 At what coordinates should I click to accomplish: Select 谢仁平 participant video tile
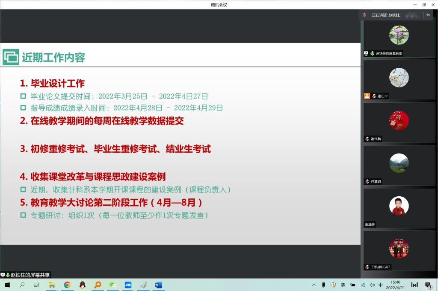point(399,79)
